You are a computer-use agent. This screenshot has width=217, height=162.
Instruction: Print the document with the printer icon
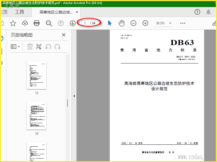pyautogui.click(x=37, y=23)
